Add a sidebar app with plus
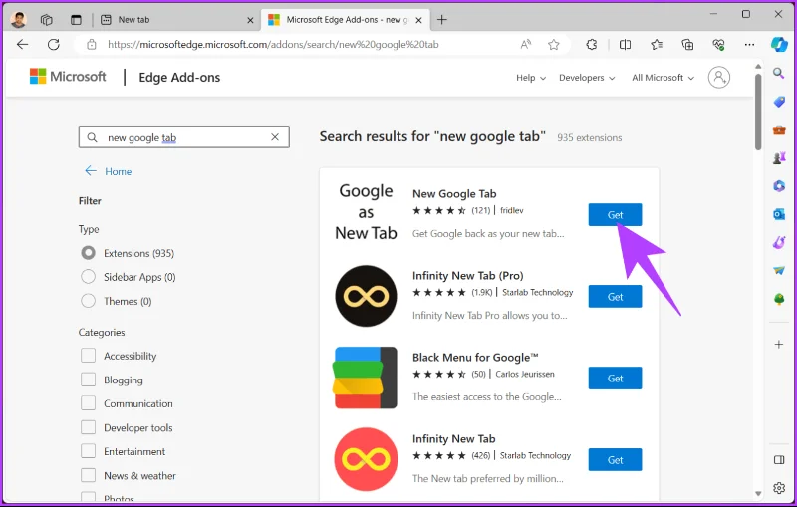The height and width of the screenshot is (507, 797). point(779,345)
